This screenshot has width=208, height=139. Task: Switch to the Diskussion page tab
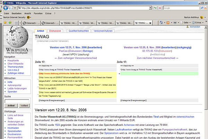click(55, 31)
